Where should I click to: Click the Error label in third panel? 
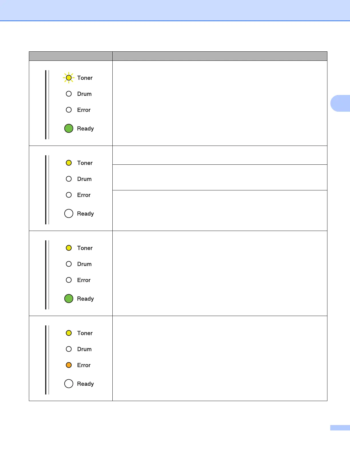84,280
